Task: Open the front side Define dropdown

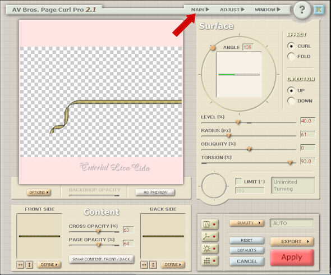Action: click(x=49, y=265)
